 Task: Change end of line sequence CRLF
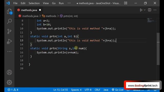(97, 90)
